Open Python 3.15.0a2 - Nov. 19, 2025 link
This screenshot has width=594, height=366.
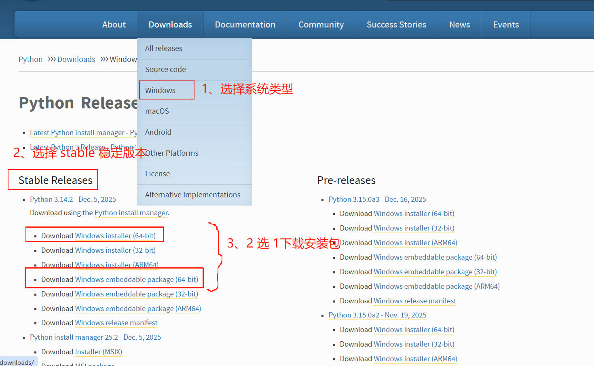click(378, 315)
